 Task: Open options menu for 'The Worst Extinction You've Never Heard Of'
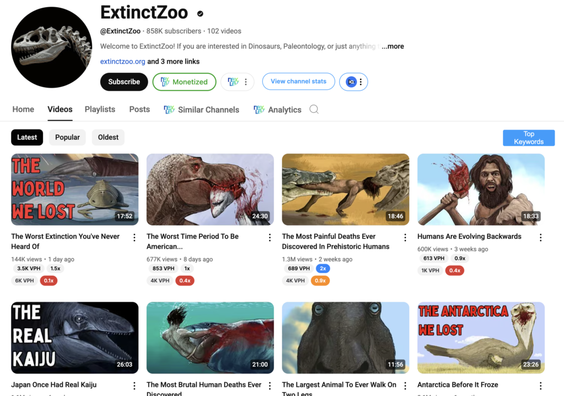(134, 238)
